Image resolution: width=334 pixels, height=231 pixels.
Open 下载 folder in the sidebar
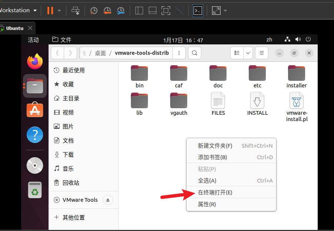(x=83, y=154)
